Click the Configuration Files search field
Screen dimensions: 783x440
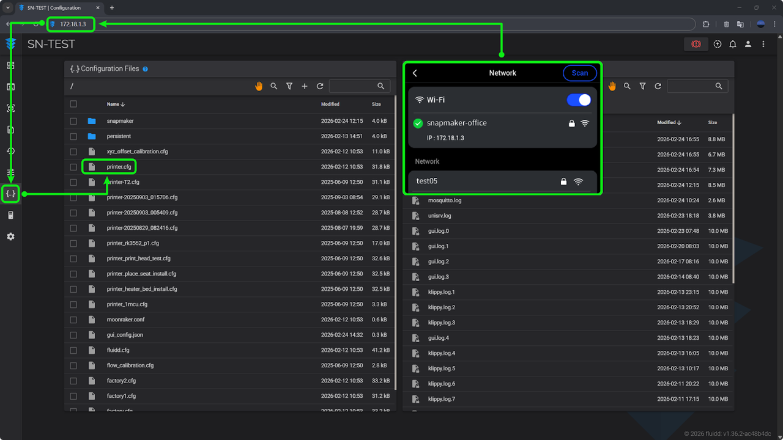(x=354, y=86)
